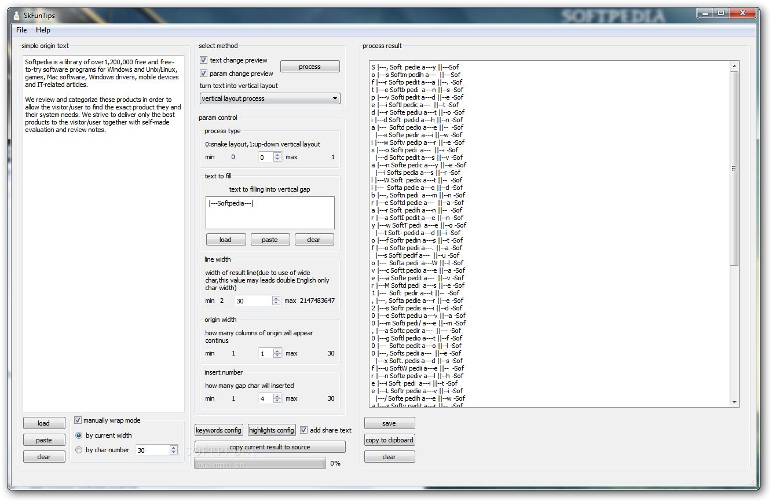
Task: Toggle param change preview checkbox
Action: tap(204, 74)
